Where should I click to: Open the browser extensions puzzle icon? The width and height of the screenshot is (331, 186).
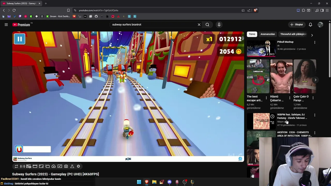coord(303,10)
